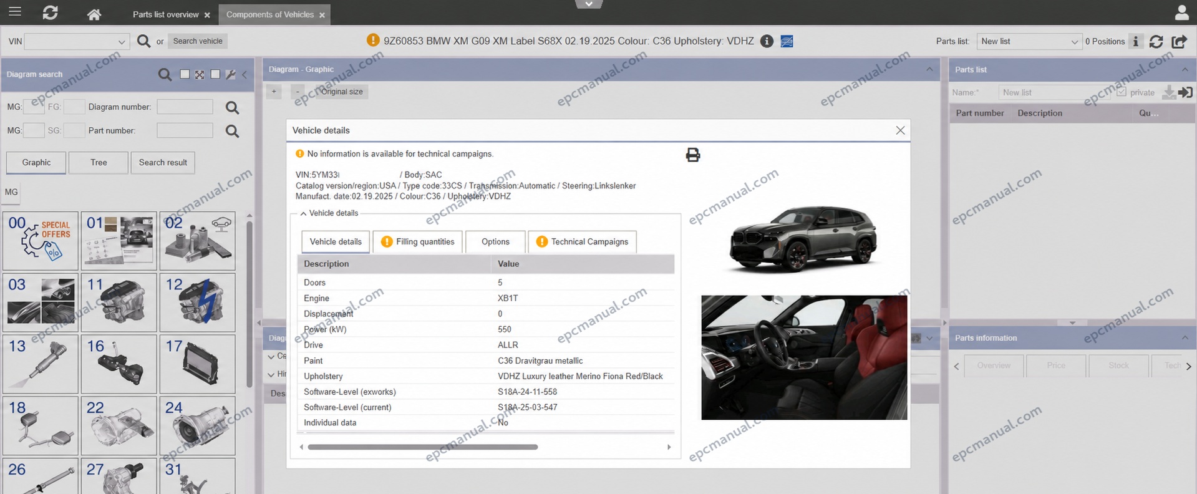Switch to Parts list overview tab

pyautogui.click(x=166, y=14)
